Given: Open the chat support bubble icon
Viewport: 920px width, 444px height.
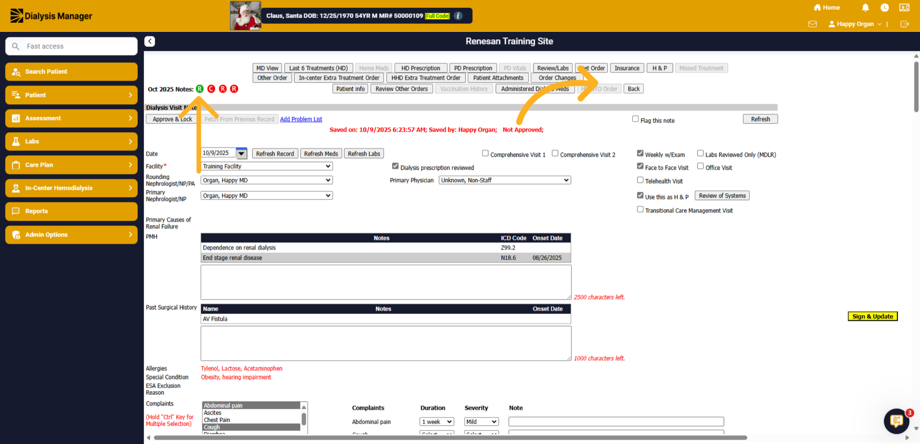Looking at the screenshot, I should 896,421.
